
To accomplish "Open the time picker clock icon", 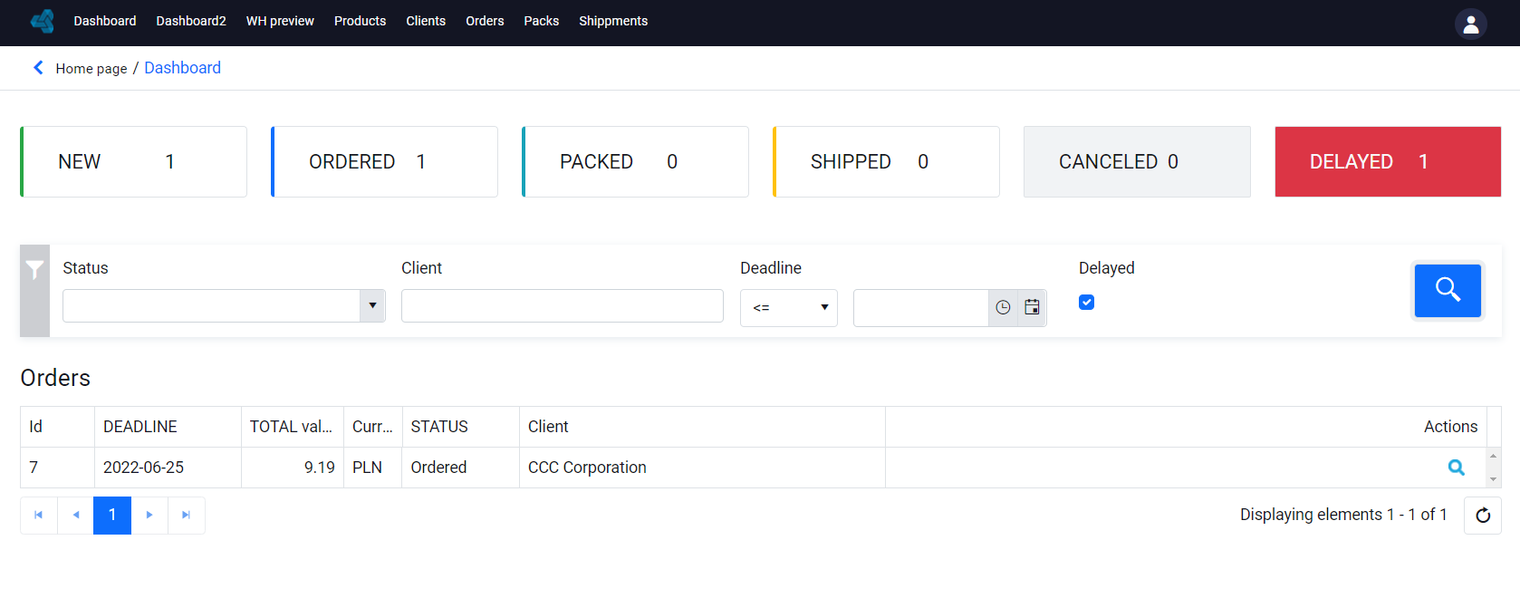I will pos(1003,308).
